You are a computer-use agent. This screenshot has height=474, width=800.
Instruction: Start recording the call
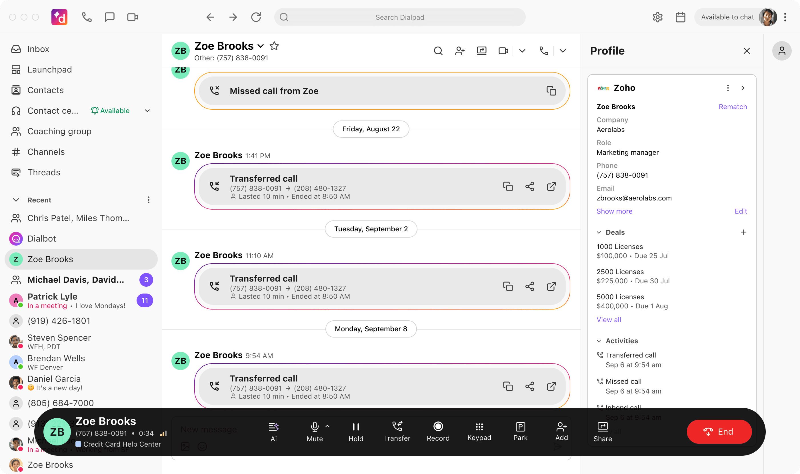(x=438, y=431)
